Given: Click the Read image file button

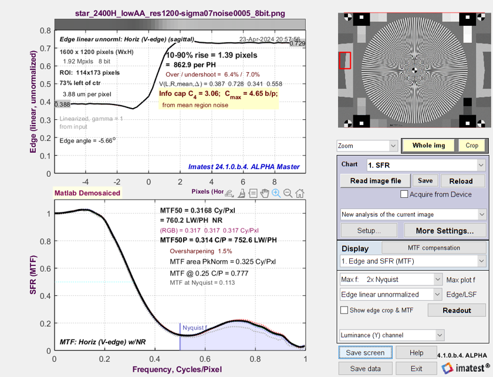Looking at the screenshot, I should [x=376, y=181].
